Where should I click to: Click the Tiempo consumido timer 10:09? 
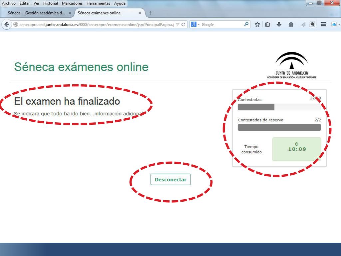point(297,149)
